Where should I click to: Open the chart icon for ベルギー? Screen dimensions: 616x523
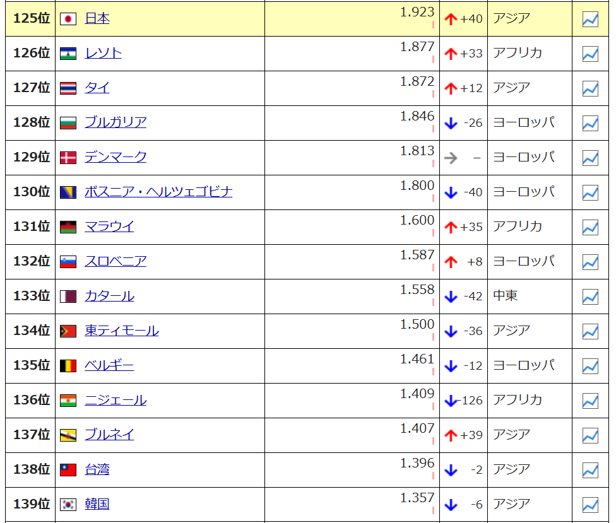[x=590, y=366]
